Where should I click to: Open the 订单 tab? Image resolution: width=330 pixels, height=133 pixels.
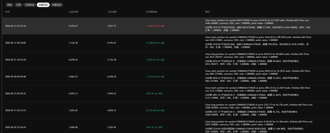click(18, 5)
